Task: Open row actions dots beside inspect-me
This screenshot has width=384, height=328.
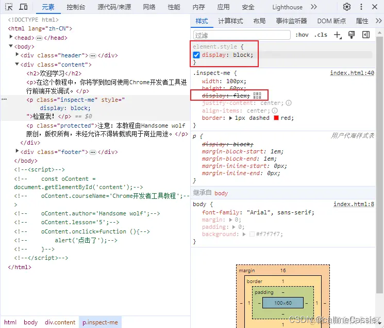Action: click(4, 99)
